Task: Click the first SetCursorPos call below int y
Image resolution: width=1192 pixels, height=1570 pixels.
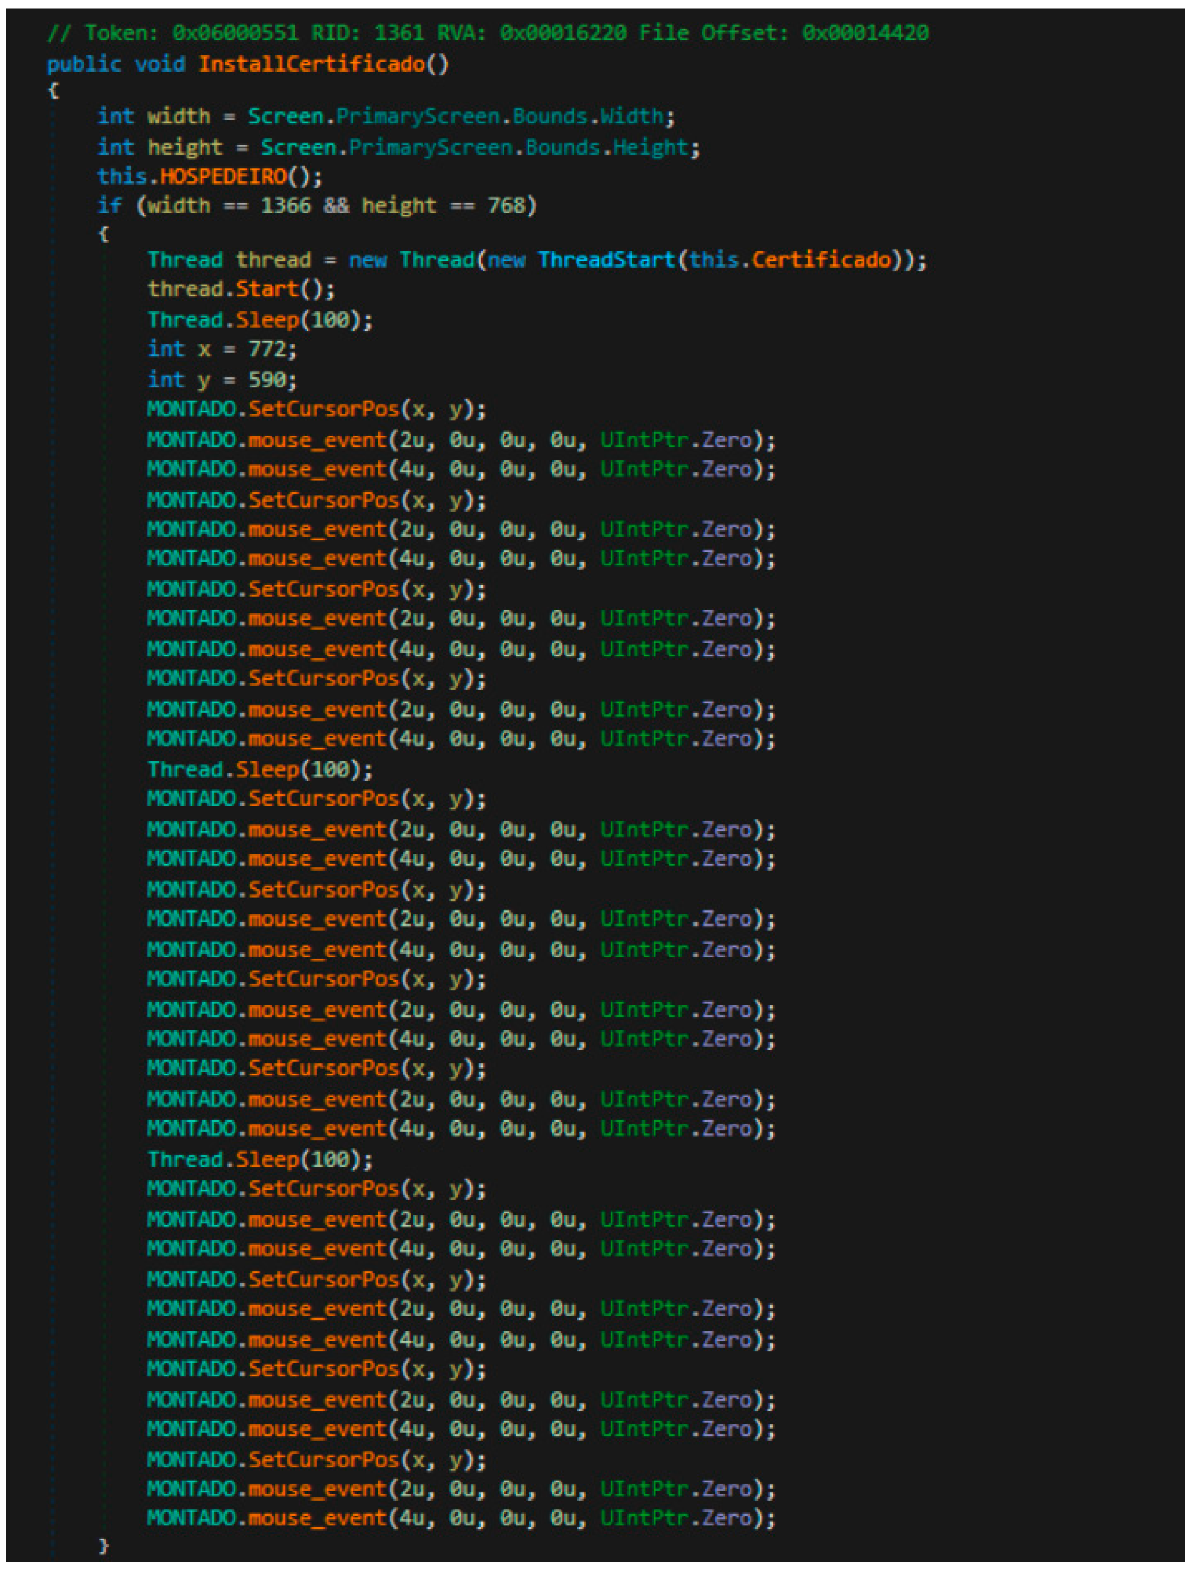Action: pos(323,410)
